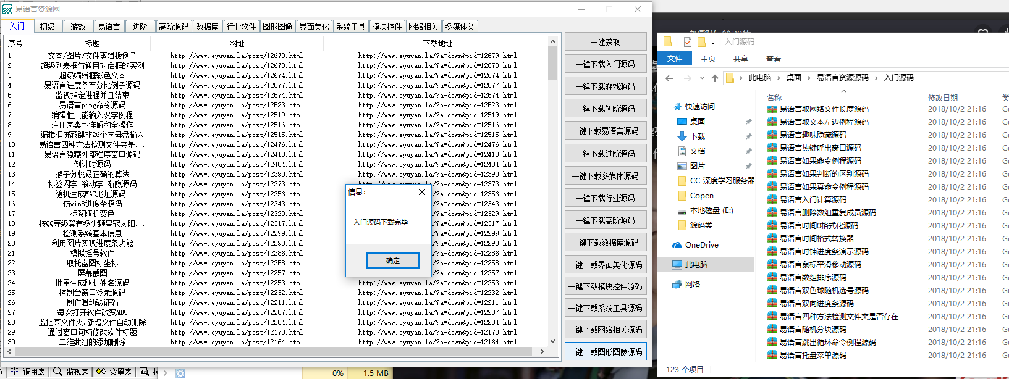This screenshot has height=379, width=1009.
Task: Open the quick access toolbar dropdown arrow
Action: (x=712, y=43)
